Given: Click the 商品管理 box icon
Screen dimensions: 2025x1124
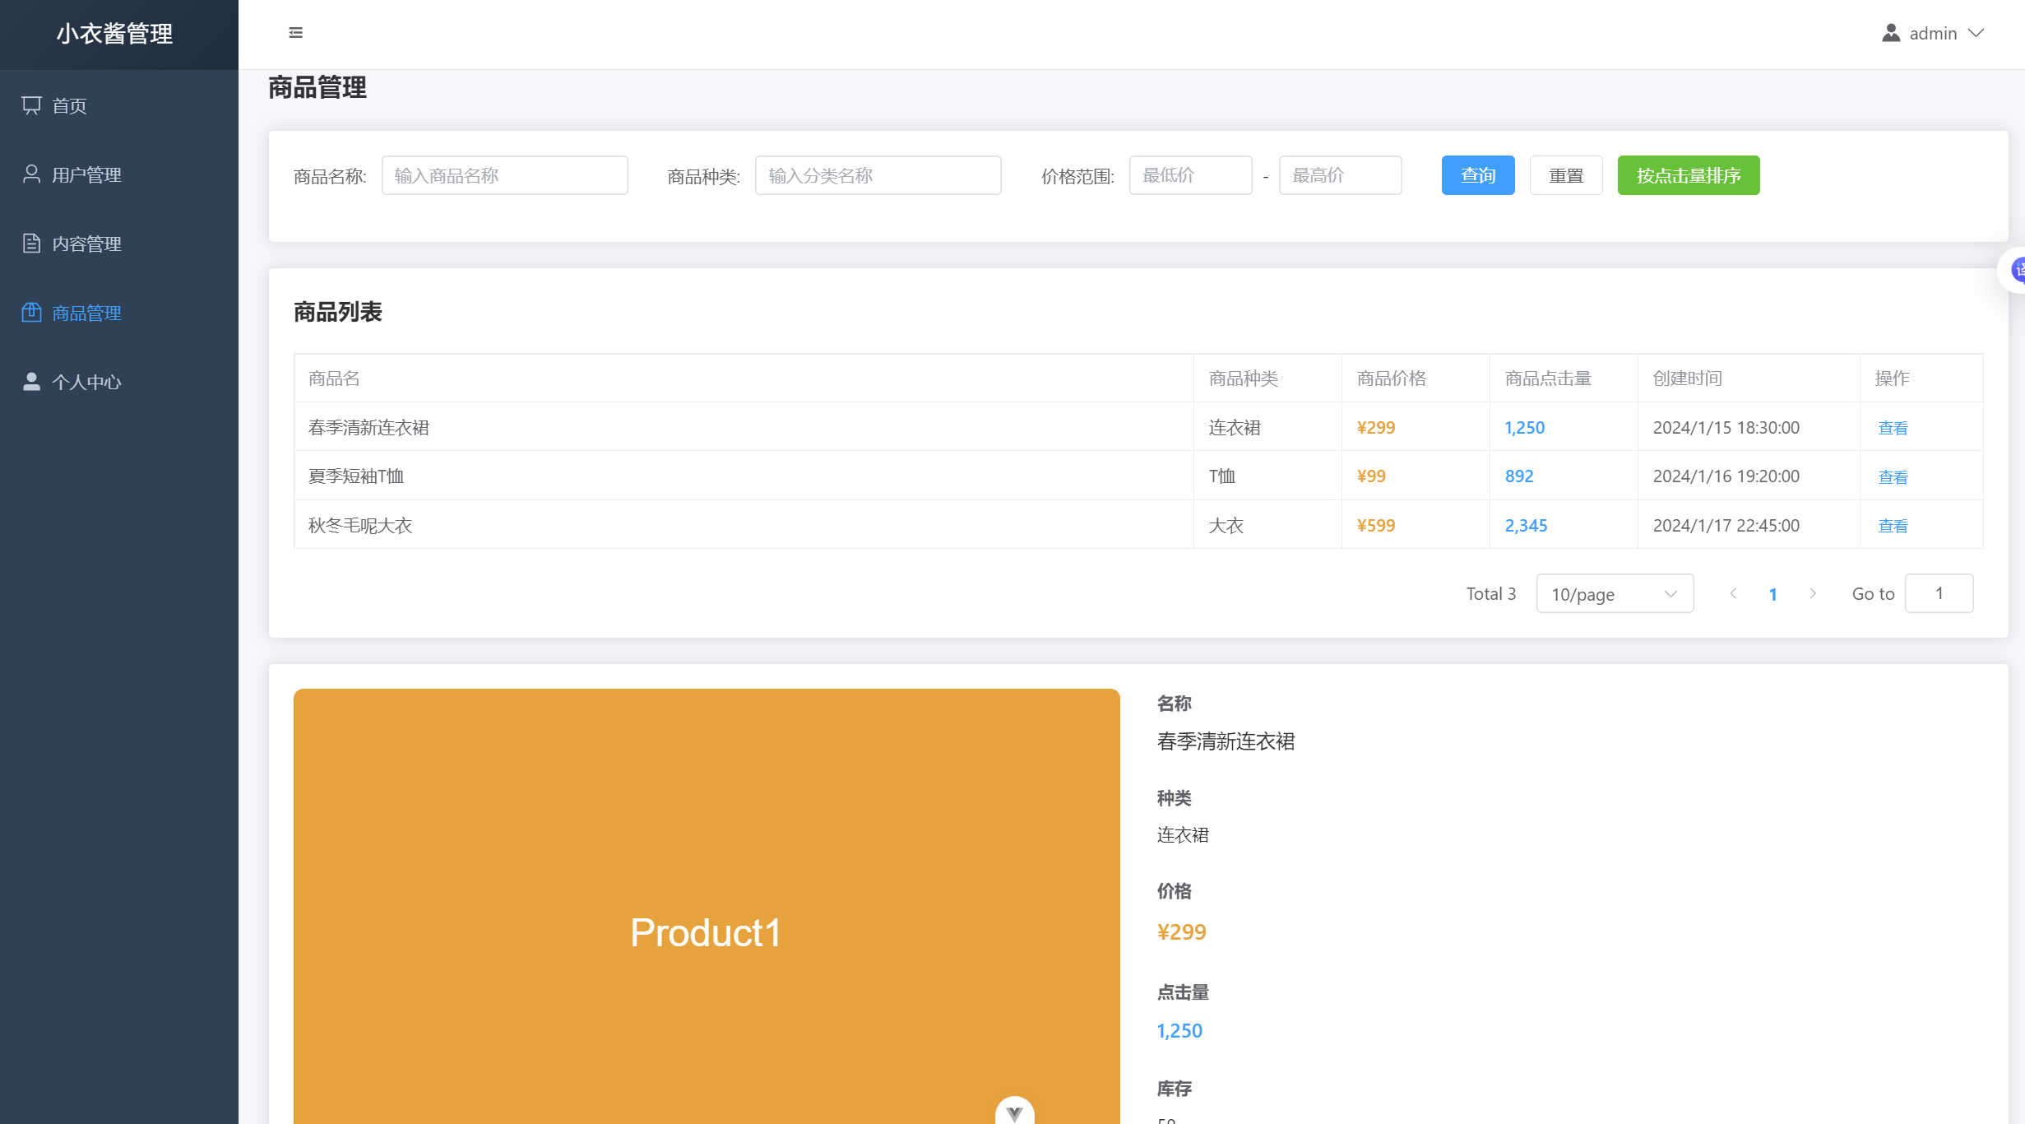Looking at the screenshot, I should pos(31,313).
